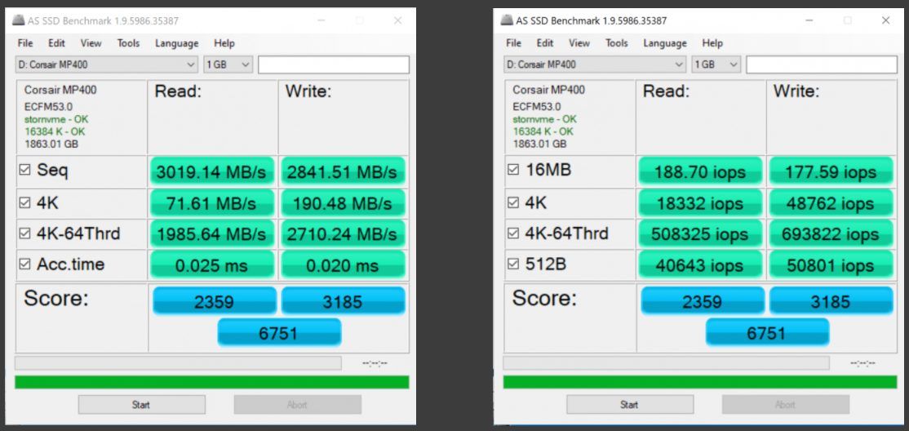Click total score 6751 in right window
909x431 pixels.
(768, 332)
